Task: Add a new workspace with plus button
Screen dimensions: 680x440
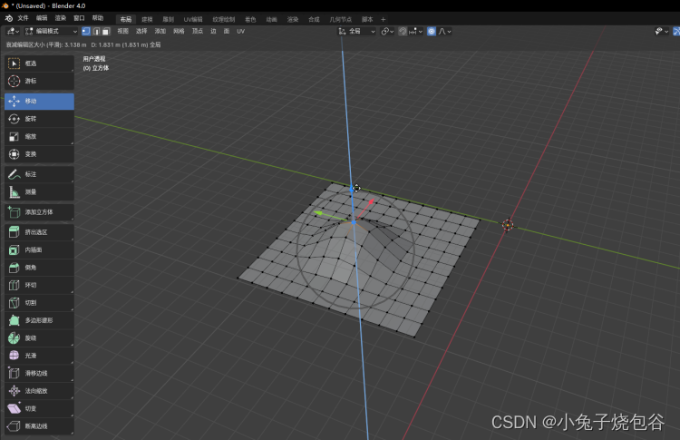Action: click(383, 20)
